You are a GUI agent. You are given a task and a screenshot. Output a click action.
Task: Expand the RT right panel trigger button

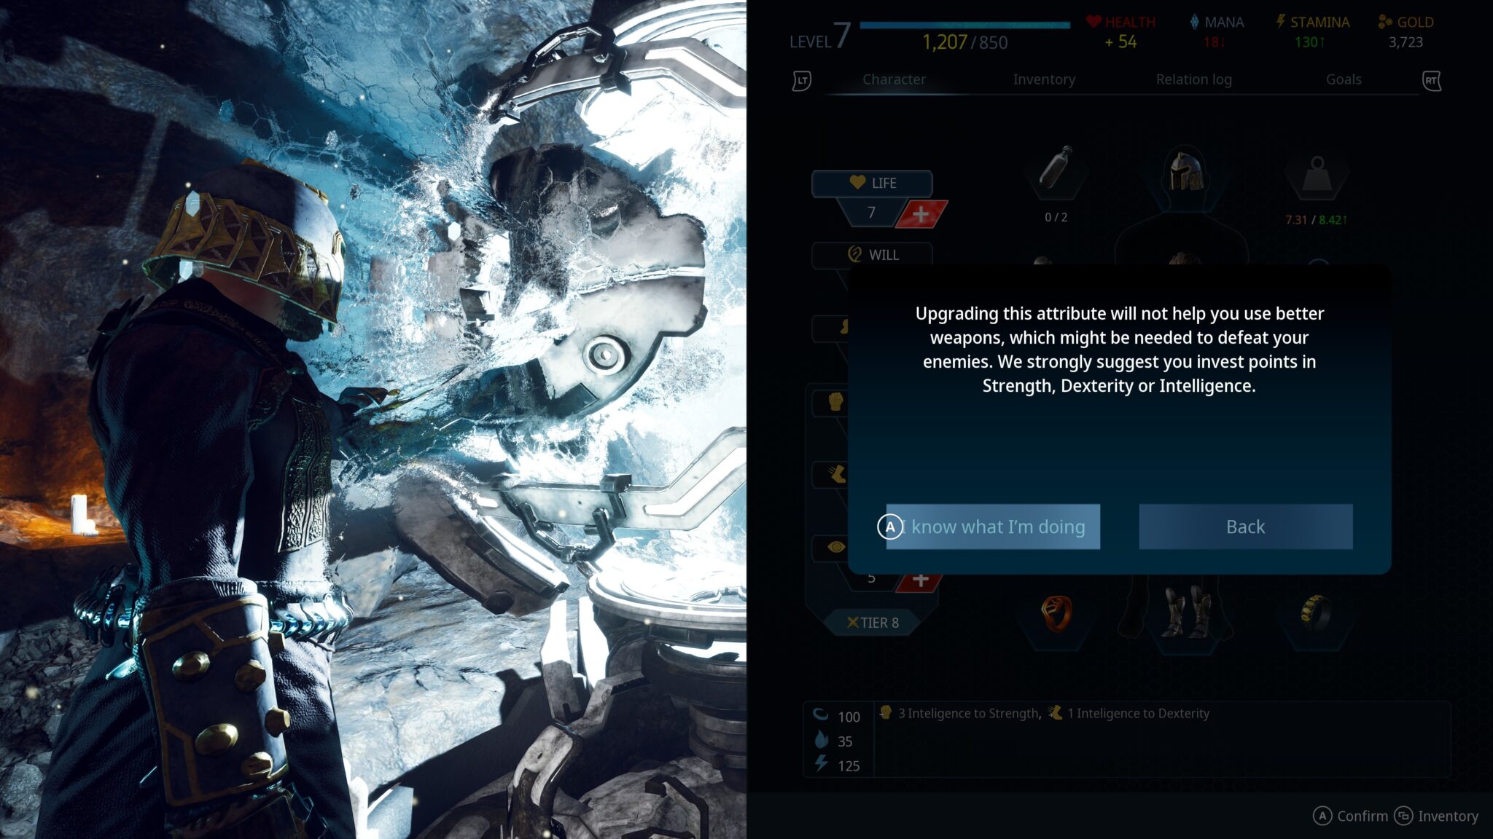(x=1432, y=80)
